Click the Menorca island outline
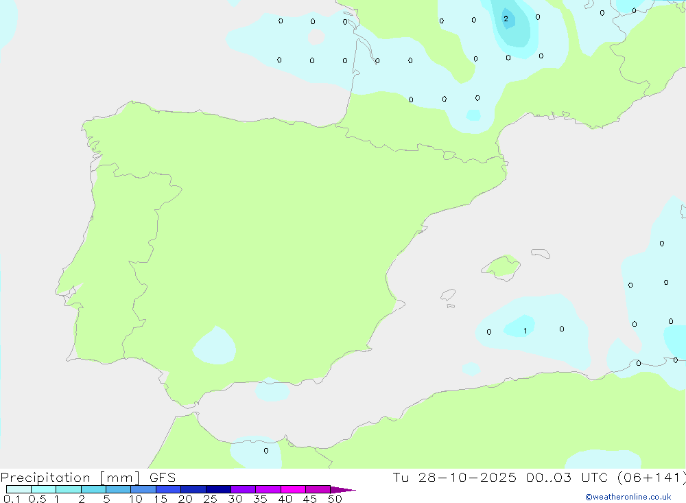The width and height of the screenshot is (686, 503). [541, 253]
